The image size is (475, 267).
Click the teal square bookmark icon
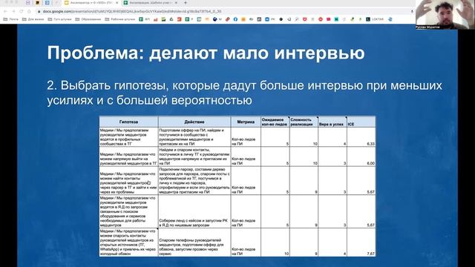[x=336, y=19]
